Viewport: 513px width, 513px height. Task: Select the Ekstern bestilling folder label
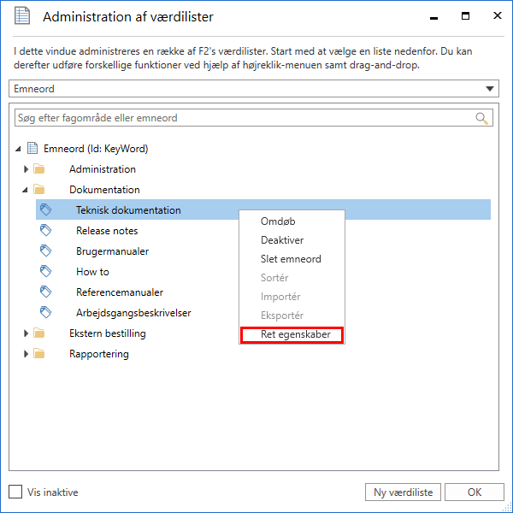(108, 333)
